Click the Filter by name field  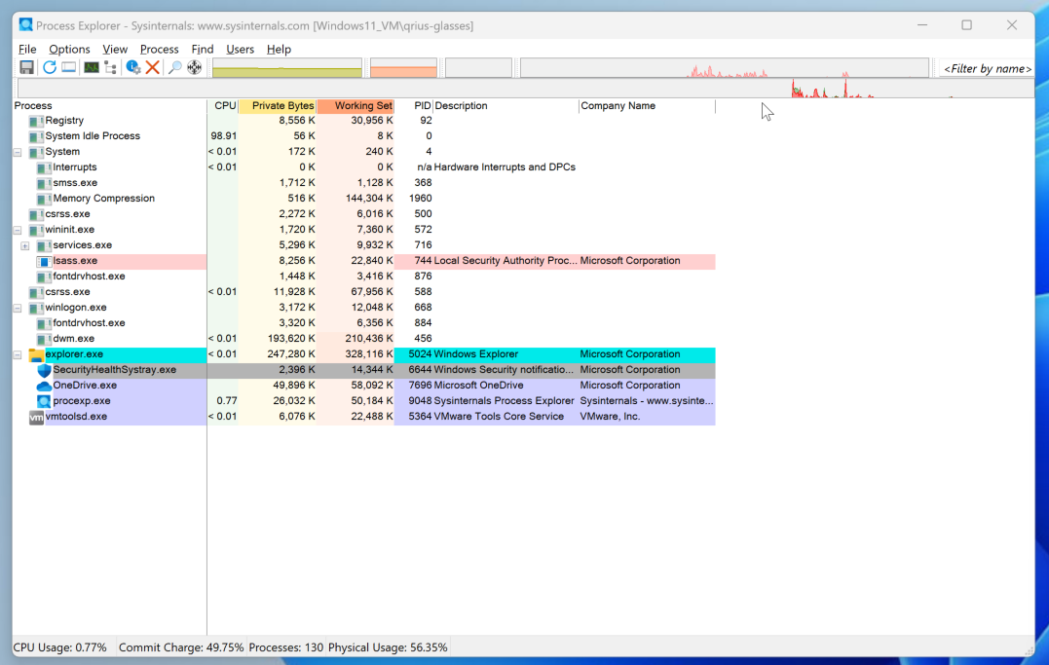coord(988,68)
